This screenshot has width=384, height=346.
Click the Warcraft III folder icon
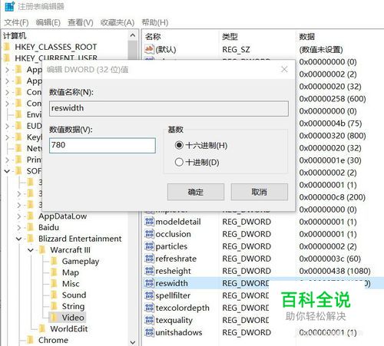tap(42, 249)
